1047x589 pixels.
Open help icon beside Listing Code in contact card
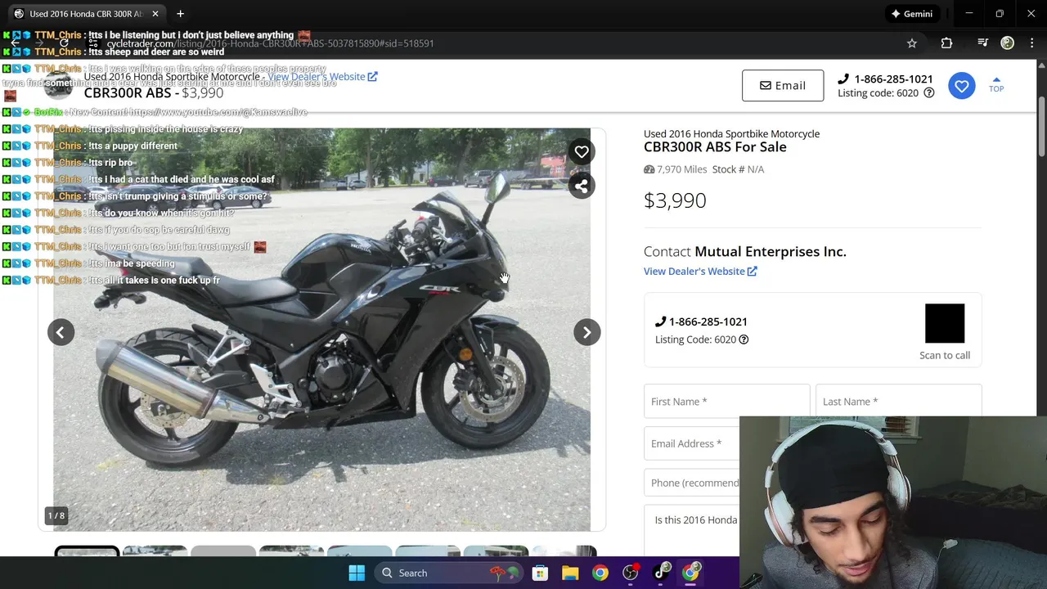click(x=744, y=339)
